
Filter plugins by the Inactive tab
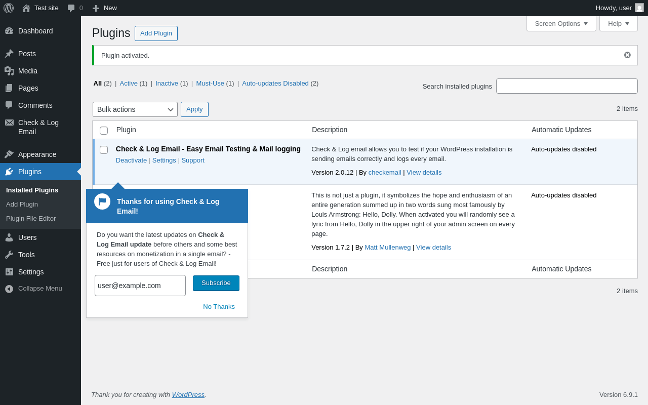click(x=167, y=84)
